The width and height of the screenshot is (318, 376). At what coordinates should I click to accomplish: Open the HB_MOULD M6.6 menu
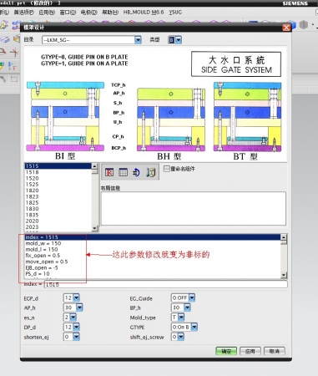[144, 13]
